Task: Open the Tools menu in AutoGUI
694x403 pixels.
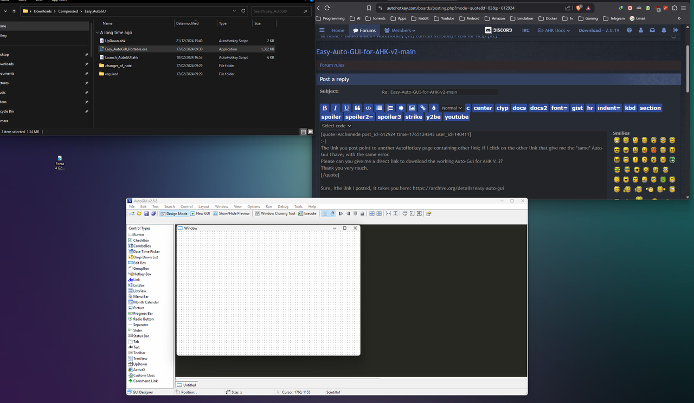Action: tap(298, 206)
